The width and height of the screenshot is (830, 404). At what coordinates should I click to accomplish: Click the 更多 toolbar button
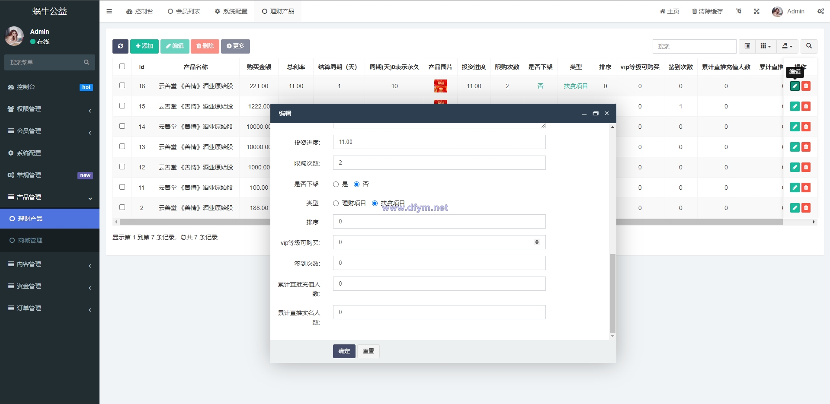[235, 46]
